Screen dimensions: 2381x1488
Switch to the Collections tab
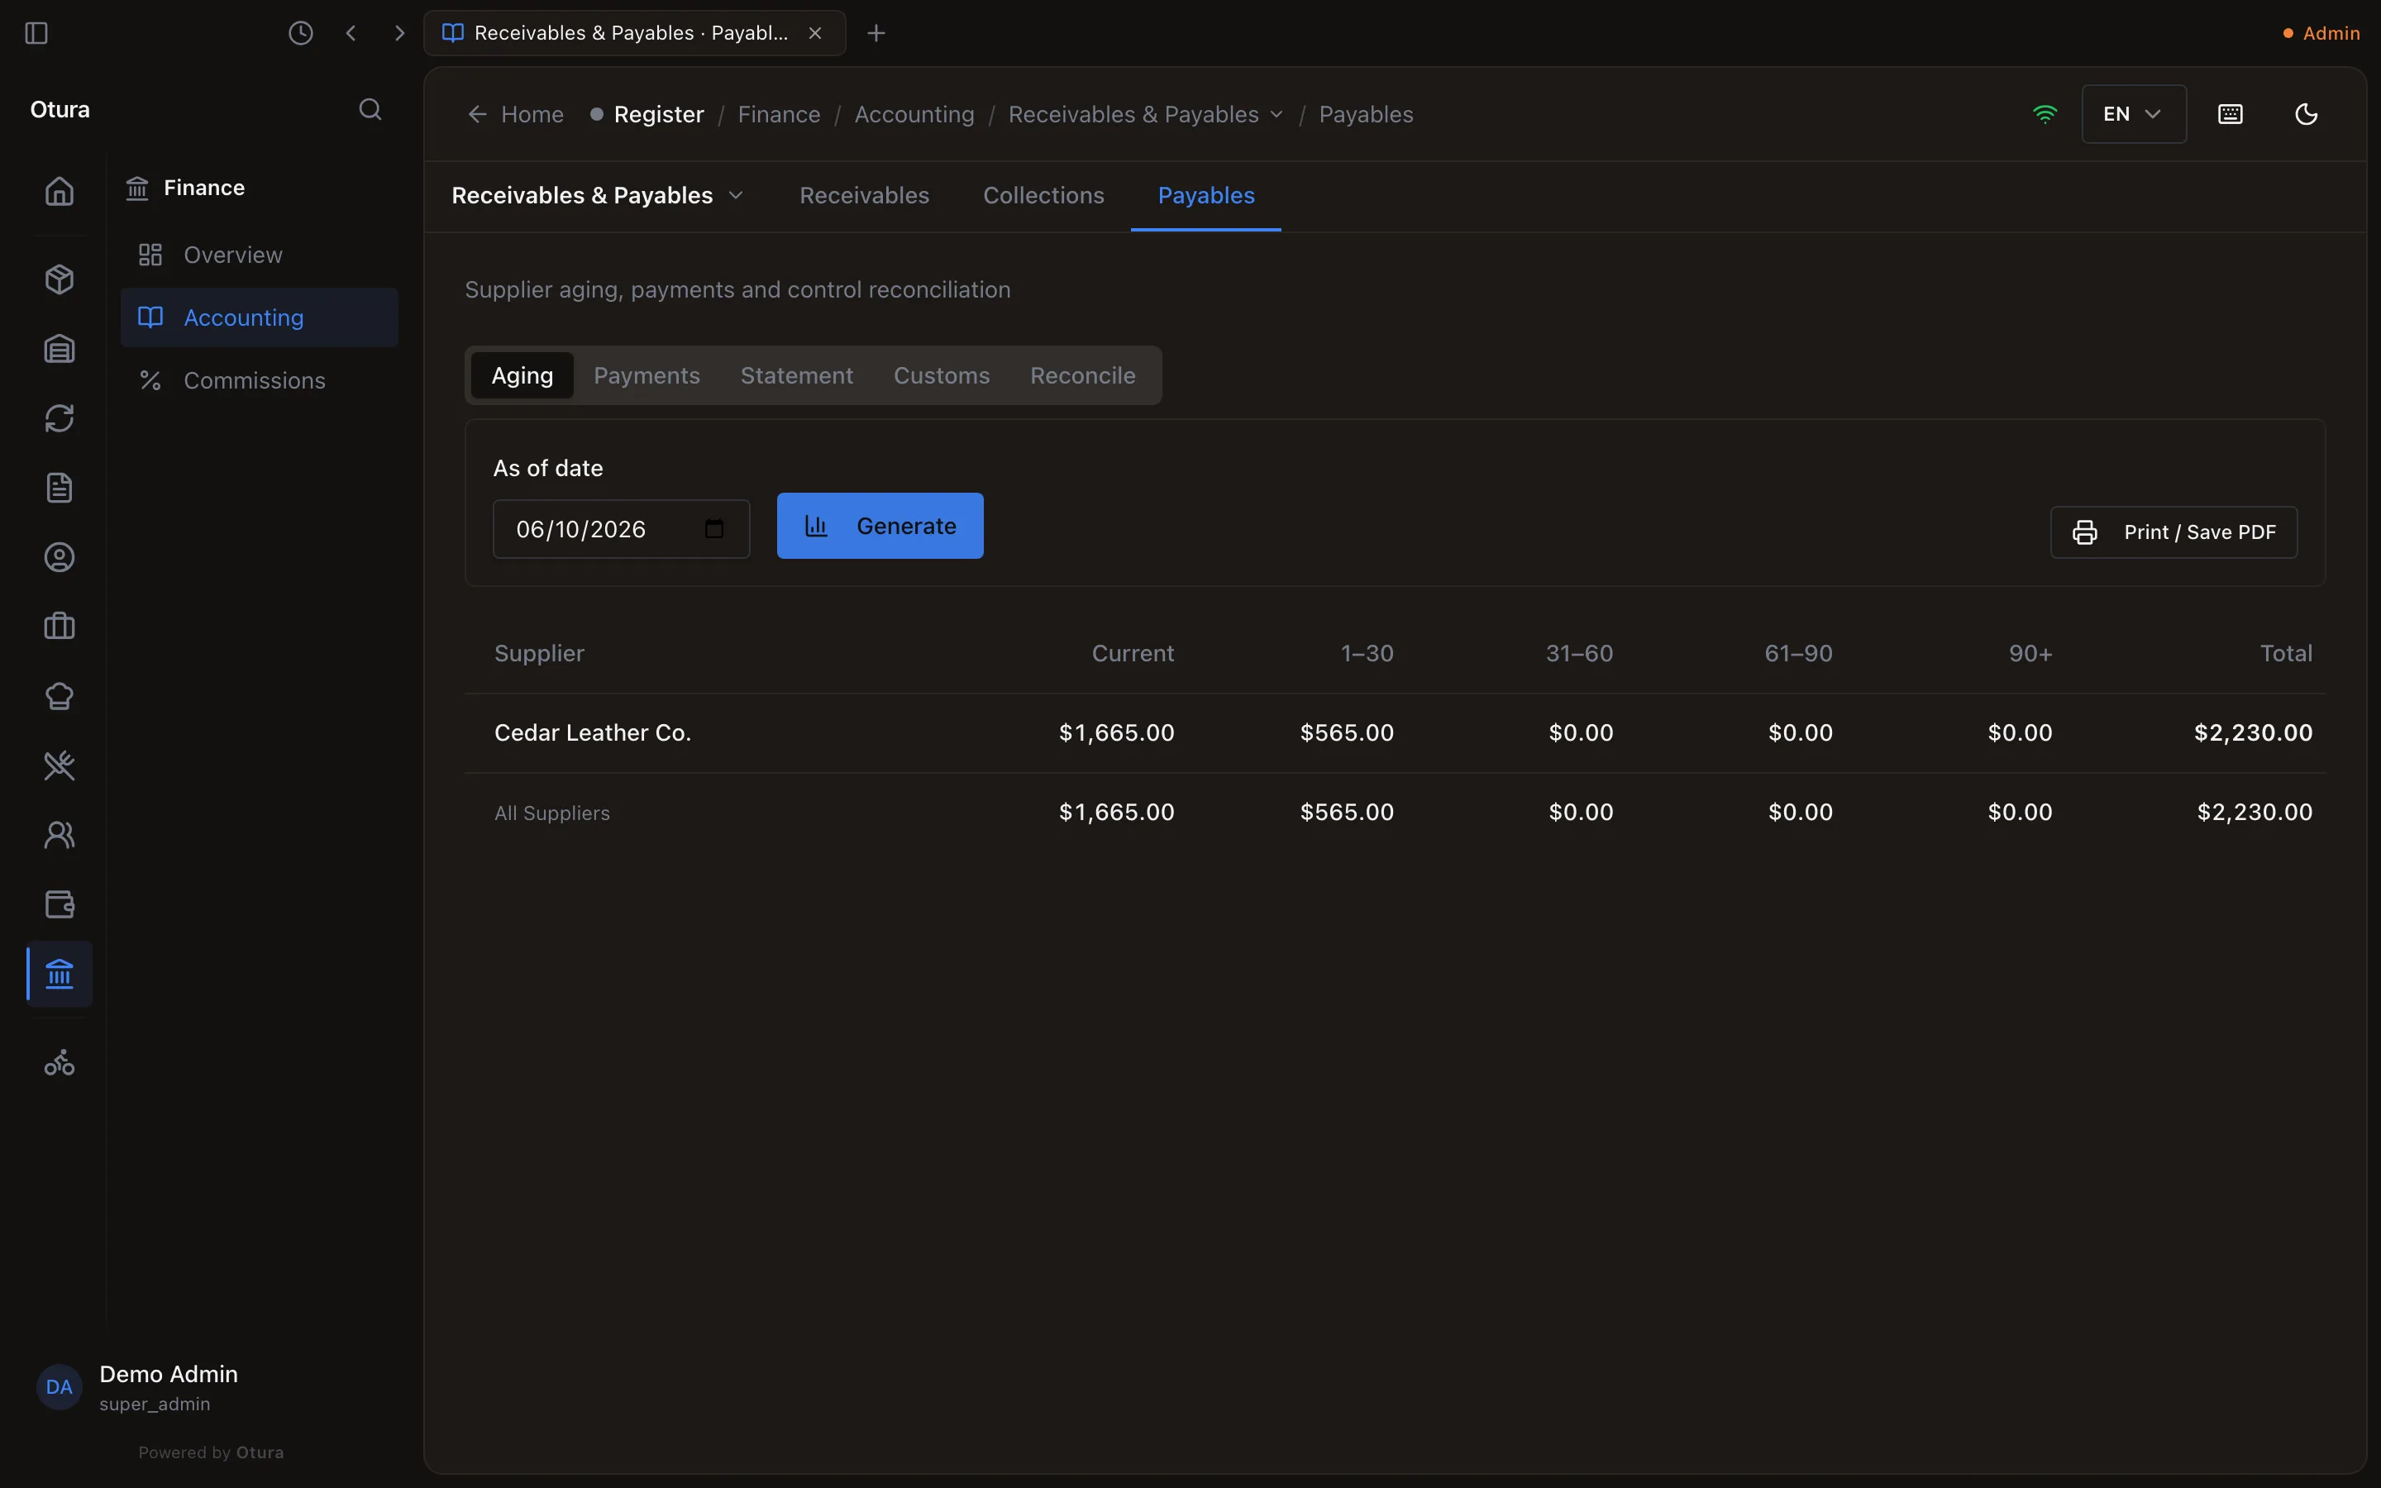point(1043,196)
